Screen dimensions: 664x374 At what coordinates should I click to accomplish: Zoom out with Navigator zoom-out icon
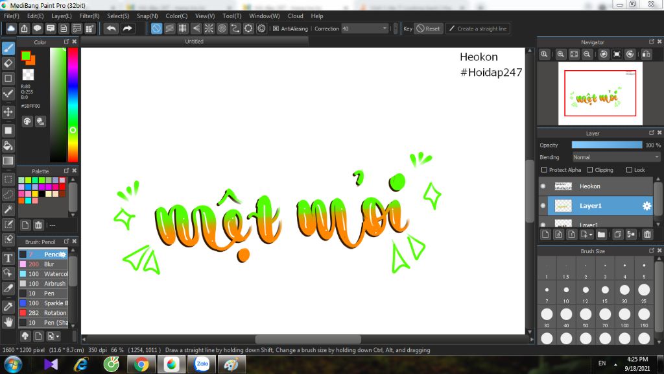pyautogui.click(x=587, y=55)
